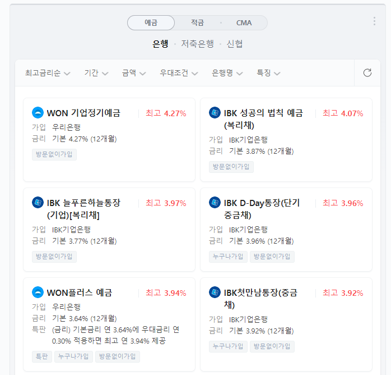Screen dimensions: 391x375
Task: Click 기본 3.77% (12개월) text
Action: click(x=84, y=241)
